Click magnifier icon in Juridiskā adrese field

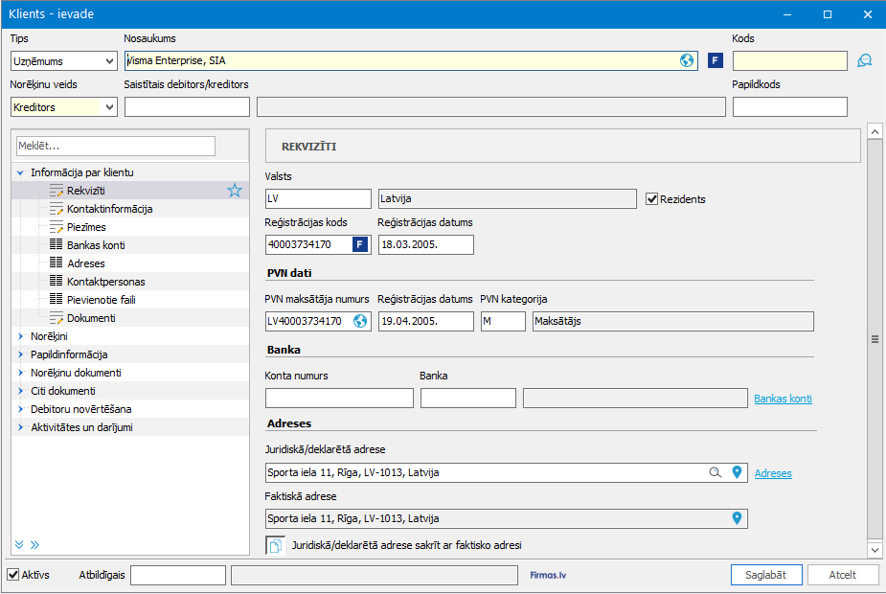(715, 472)
